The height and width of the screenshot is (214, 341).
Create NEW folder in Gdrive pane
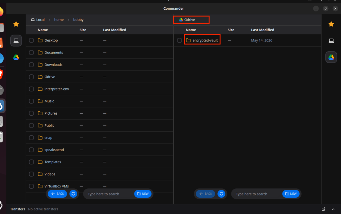(x=291, y=194)
